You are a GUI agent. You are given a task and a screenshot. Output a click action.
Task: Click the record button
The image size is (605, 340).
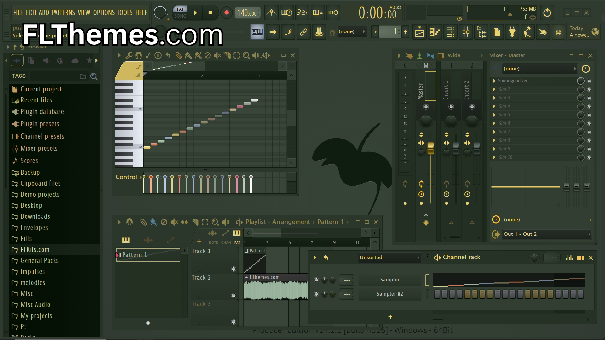pos(226,13)
